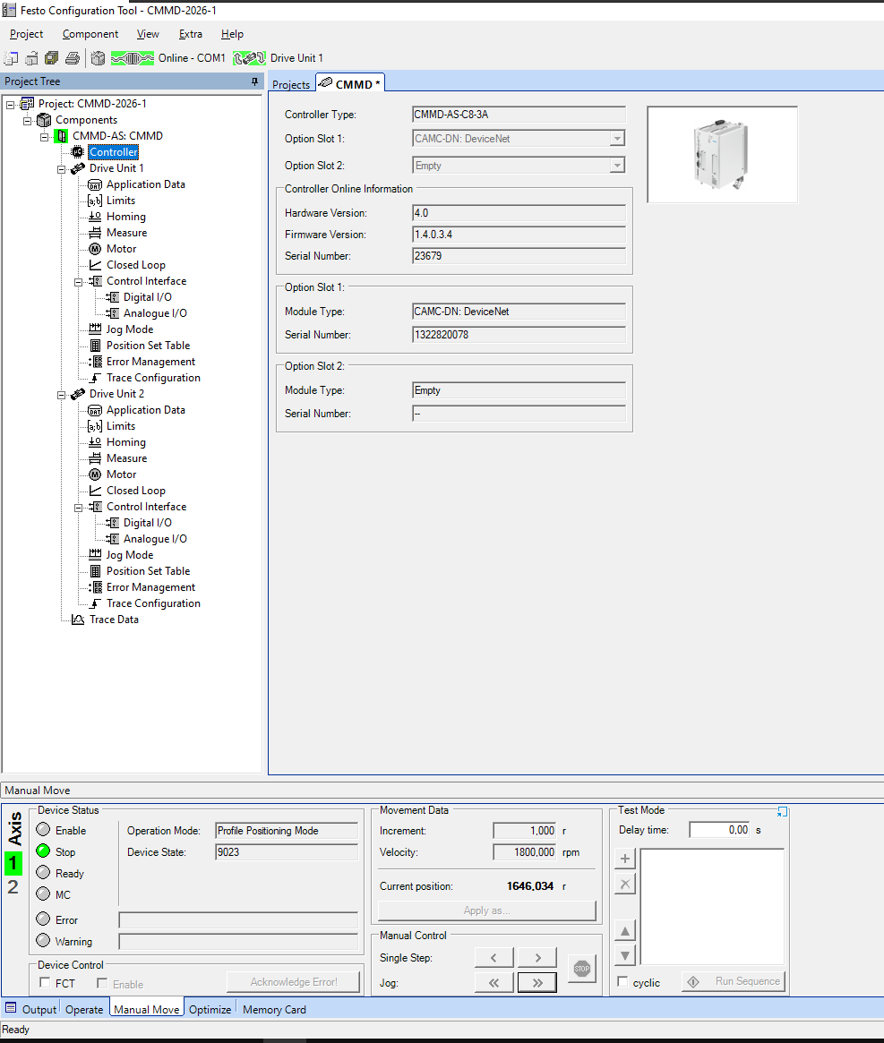Jog forward with the double right arrow

point(536,982)
